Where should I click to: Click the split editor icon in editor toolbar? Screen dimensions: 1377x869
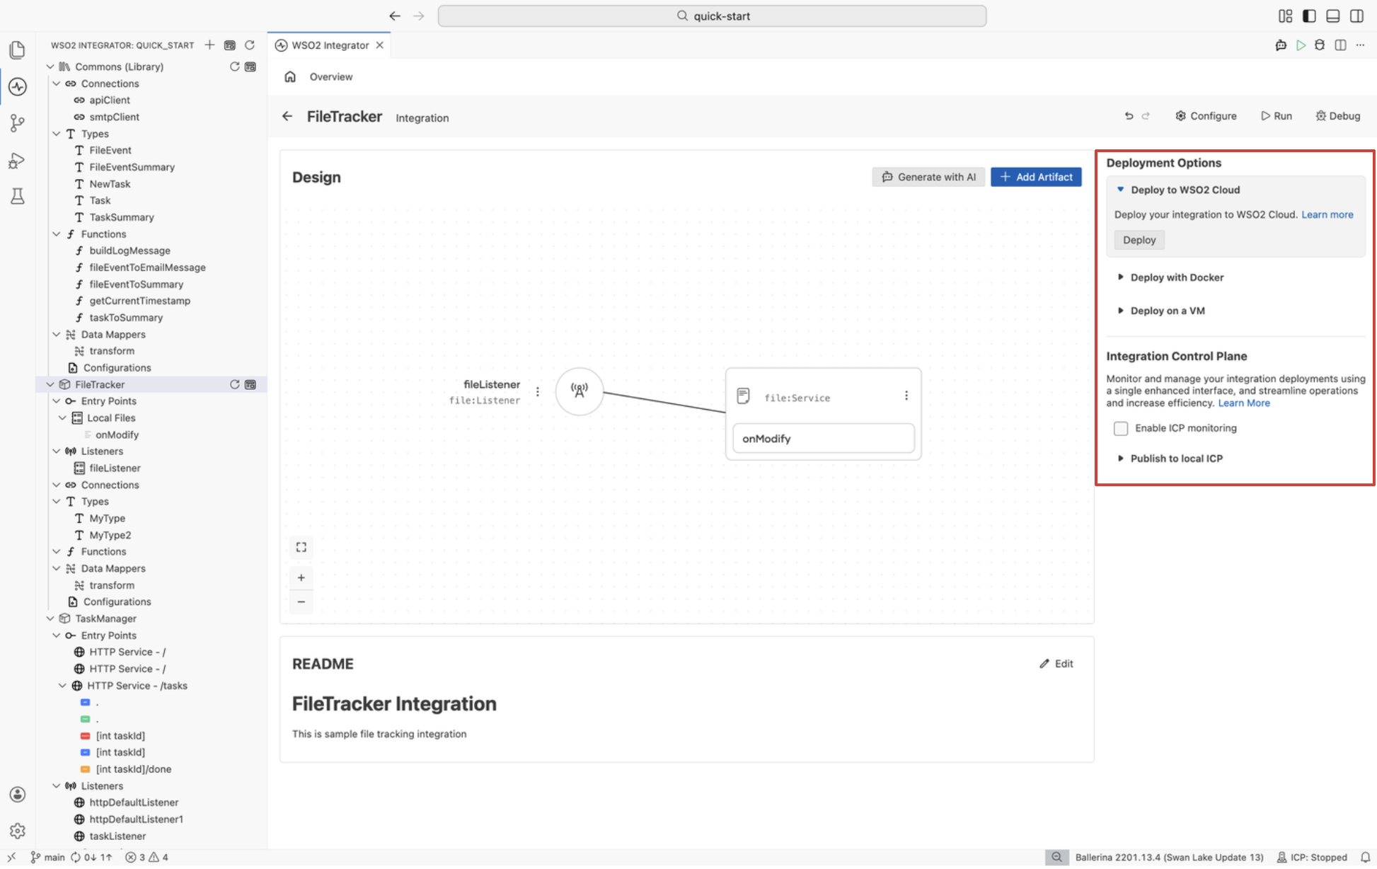[x=1340, y=45]
